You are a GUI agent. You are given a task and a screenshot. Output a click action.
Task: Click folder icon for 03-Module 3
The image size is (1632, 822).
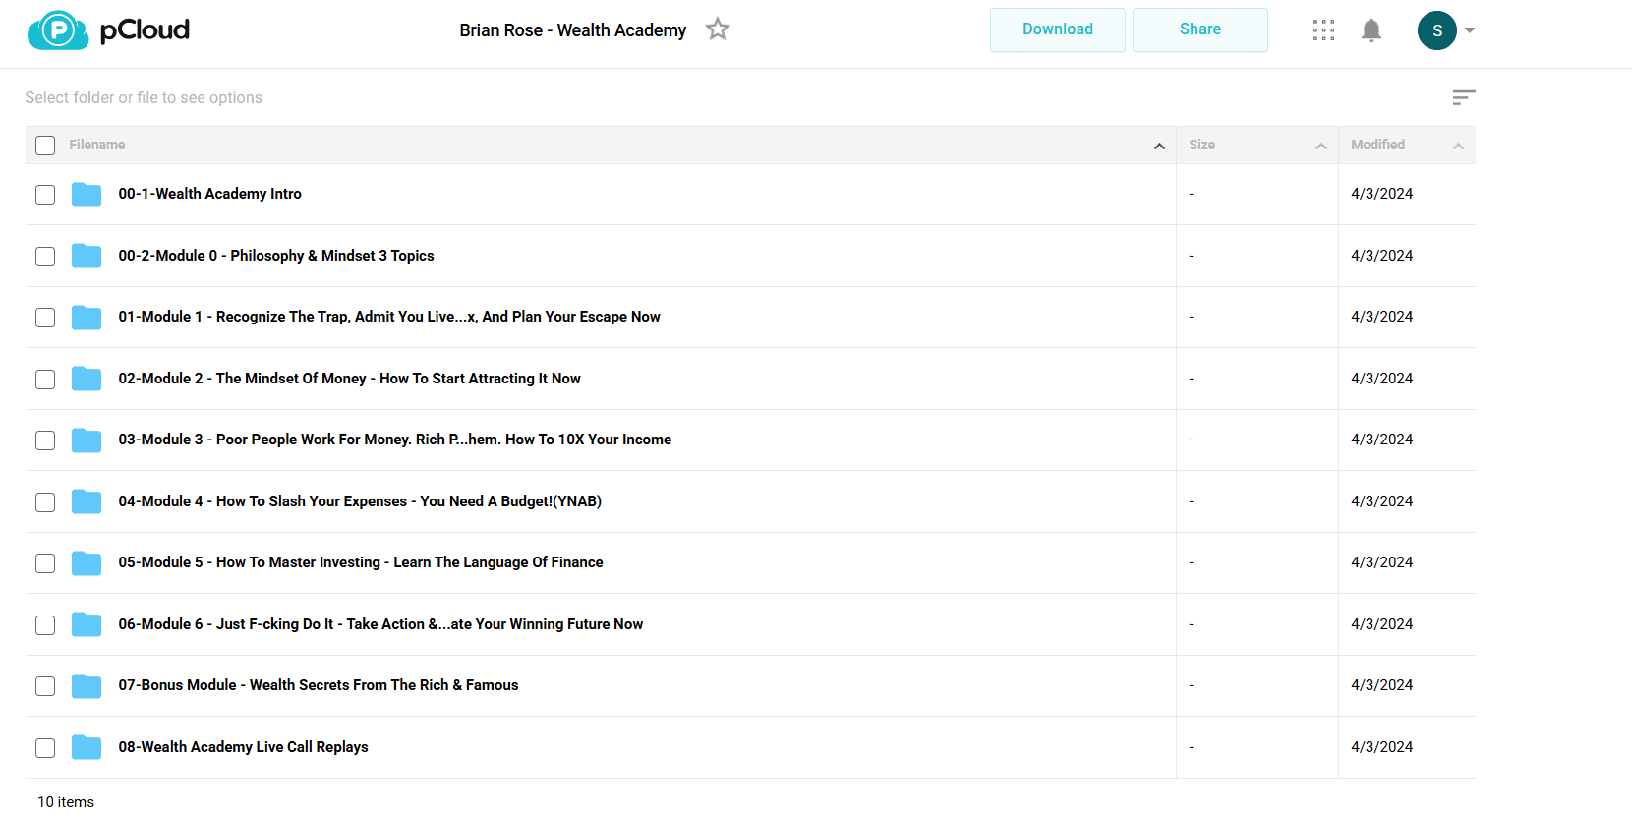[87, 440]
